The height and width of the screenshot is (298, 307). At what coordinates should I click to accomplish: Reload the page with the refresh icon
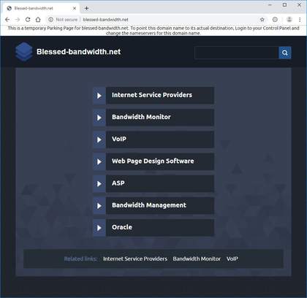[28, 20]
